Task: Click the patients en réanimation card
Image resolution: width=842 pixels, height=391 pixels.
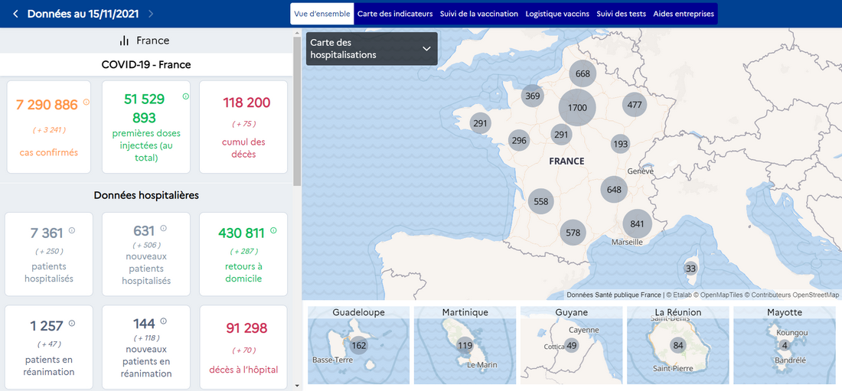Action: 49,347
